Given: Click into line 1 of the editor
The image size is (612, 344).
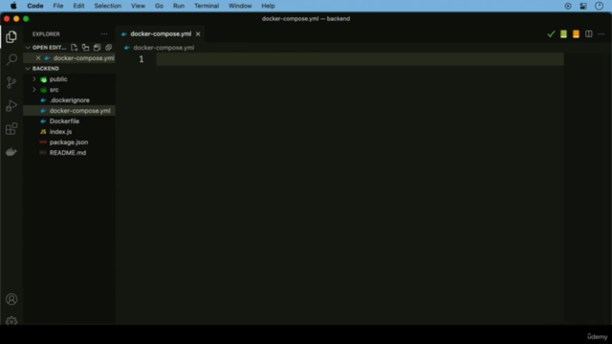Looking at the screenshot, I should click(360, 59).
